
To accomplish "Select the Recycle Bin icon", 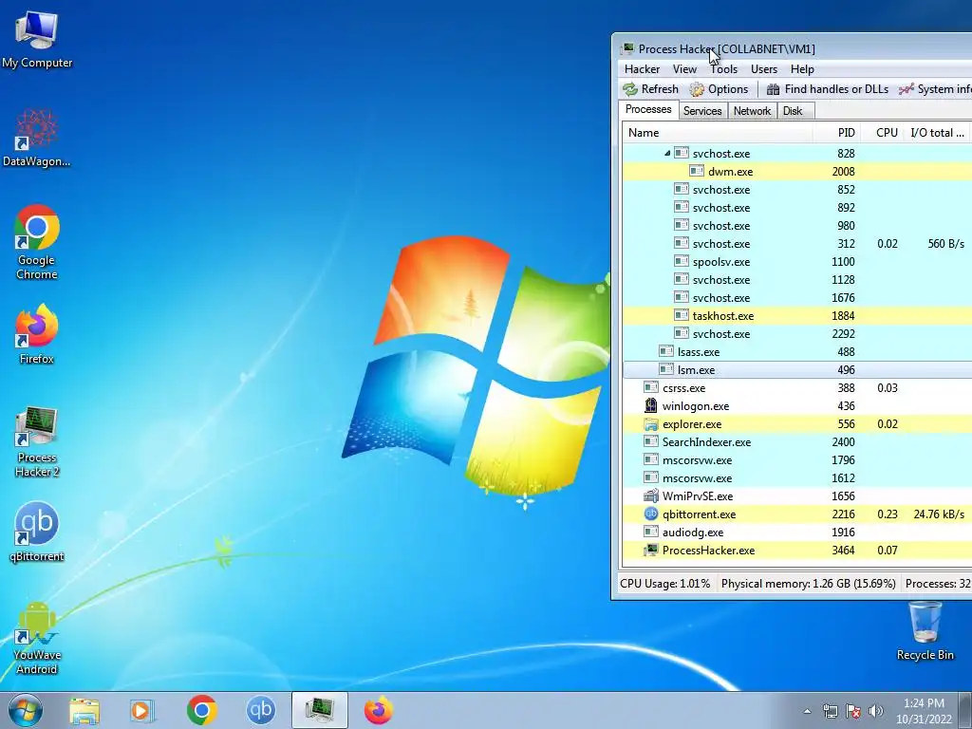I will click(x=925, y=631).
